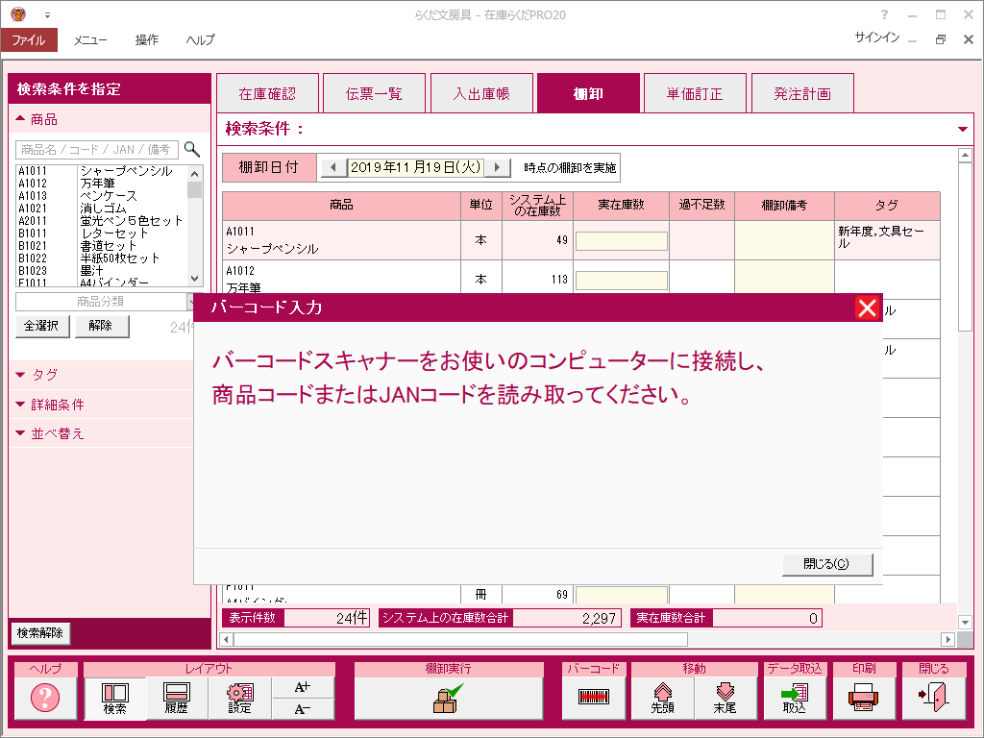Jump to end with 末尾 button

726,698
